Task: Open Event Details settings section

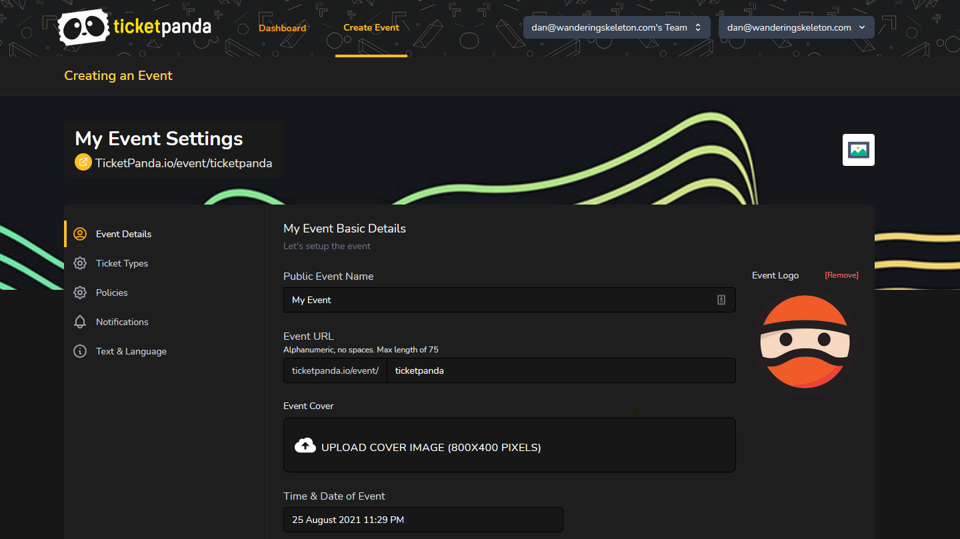Action: (165, 234)
